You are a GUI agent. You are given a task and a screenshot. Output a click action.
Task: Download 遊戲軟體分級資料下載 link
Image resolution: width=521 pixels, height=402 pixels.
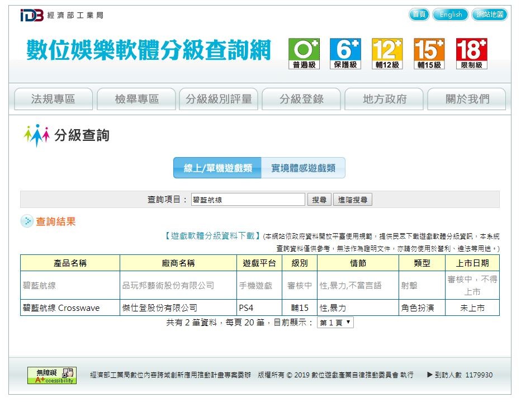212,236
